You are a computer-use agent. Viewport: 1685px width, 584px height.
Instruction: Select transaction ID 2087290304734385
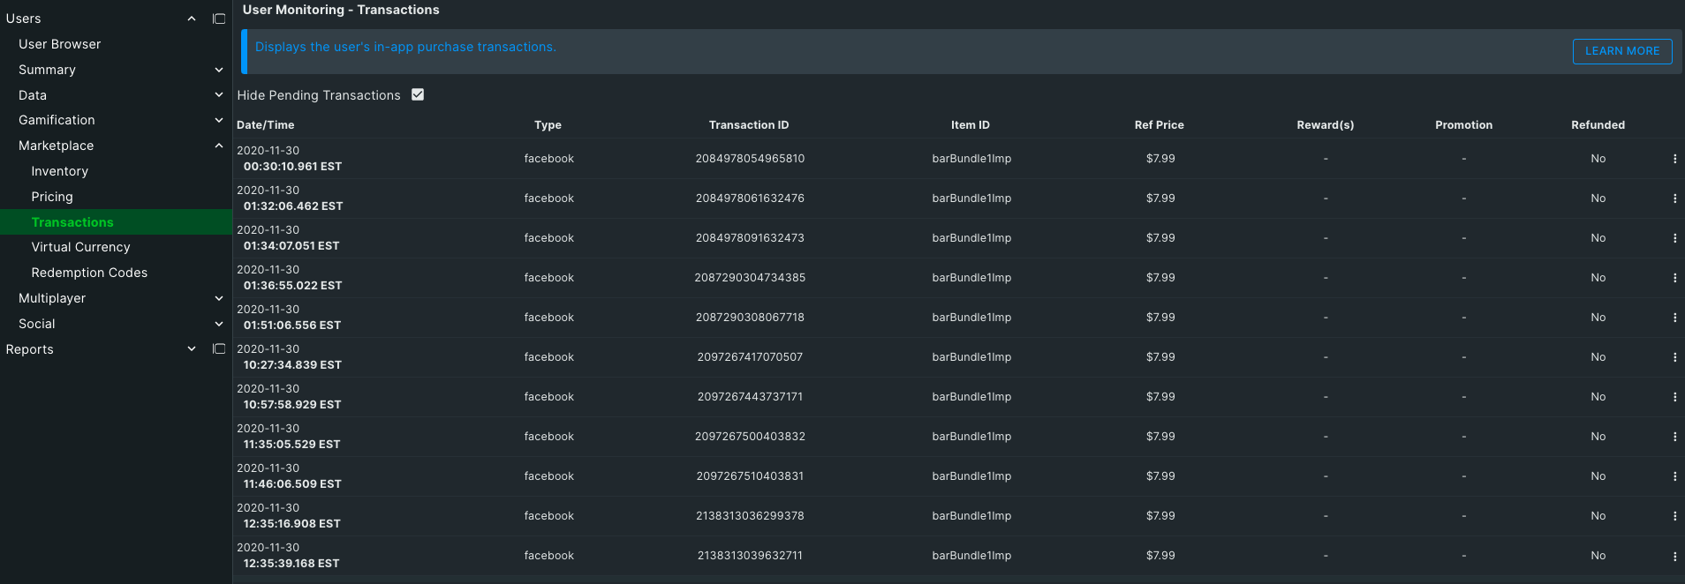point(750,278)
